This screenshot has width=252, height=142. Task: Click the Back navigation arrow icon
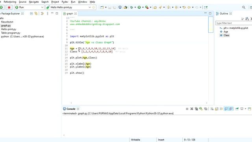click(189, 7)
